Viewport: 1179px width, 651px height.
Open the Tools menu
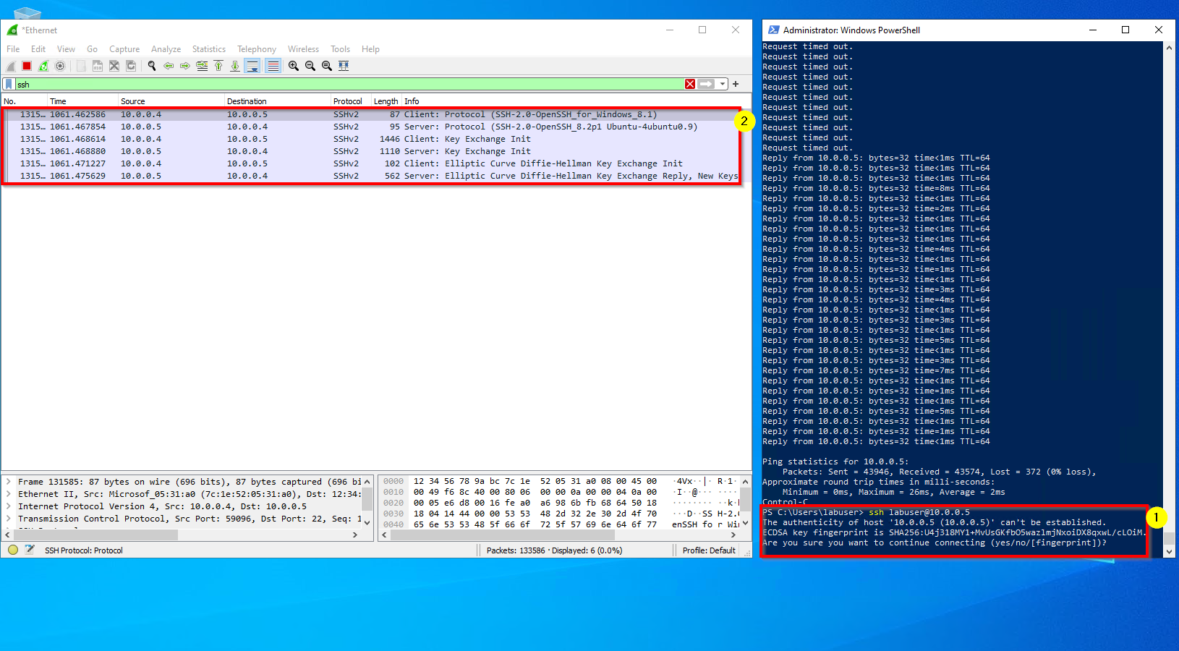coord(340,49)
